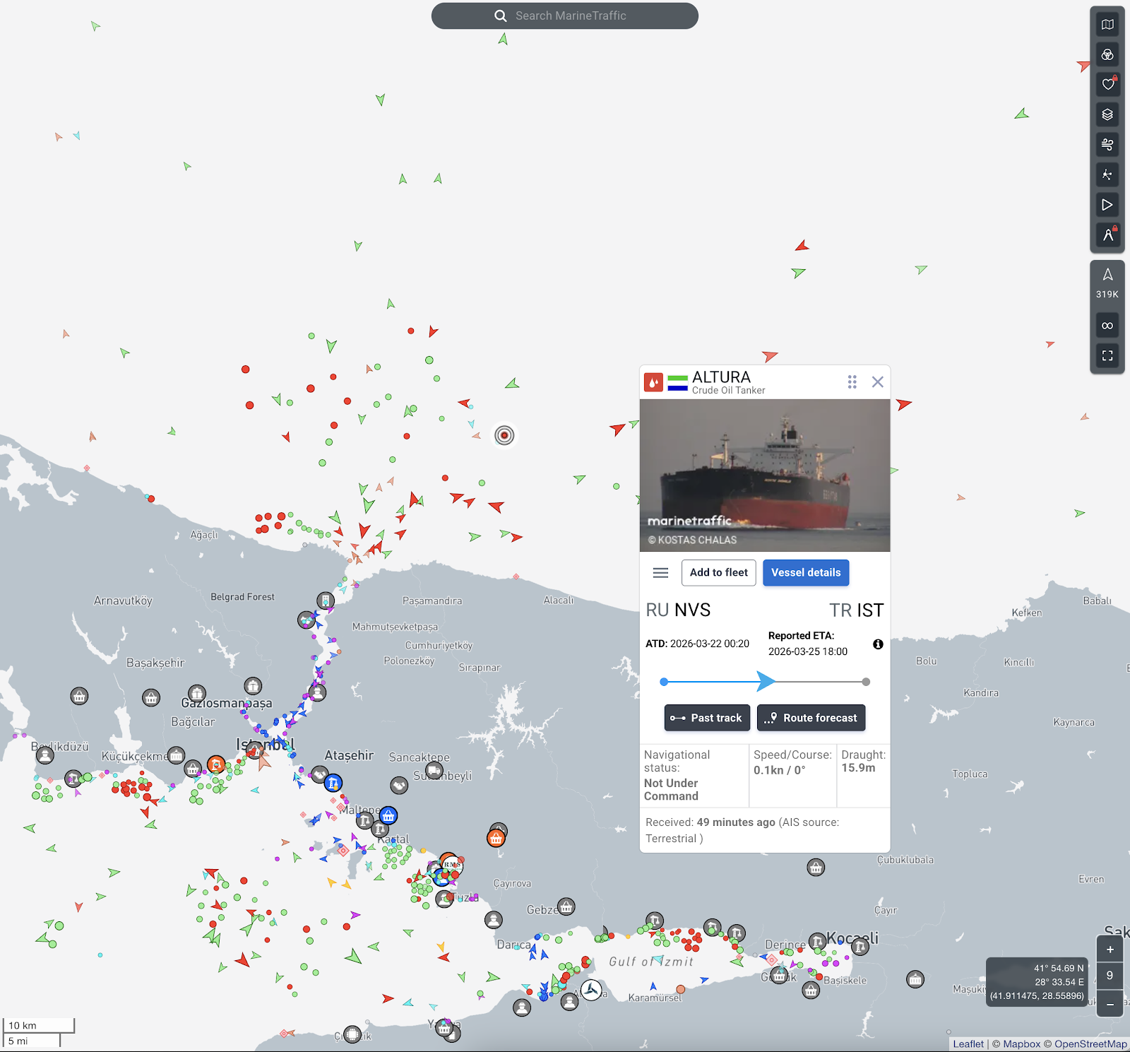Click the blue port marker near Maltepe
Screen dimensions: 1130x1052
tap(388, 816)
